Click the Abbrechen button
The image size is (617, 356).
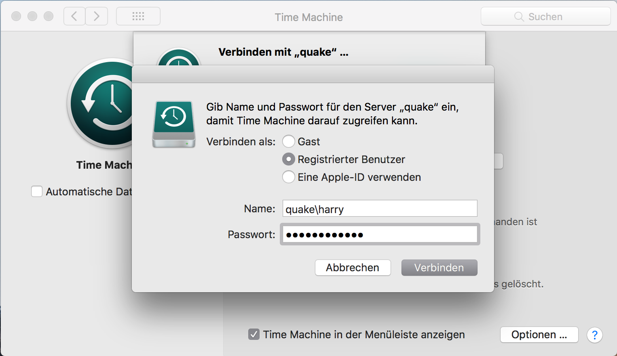(353, 268)
